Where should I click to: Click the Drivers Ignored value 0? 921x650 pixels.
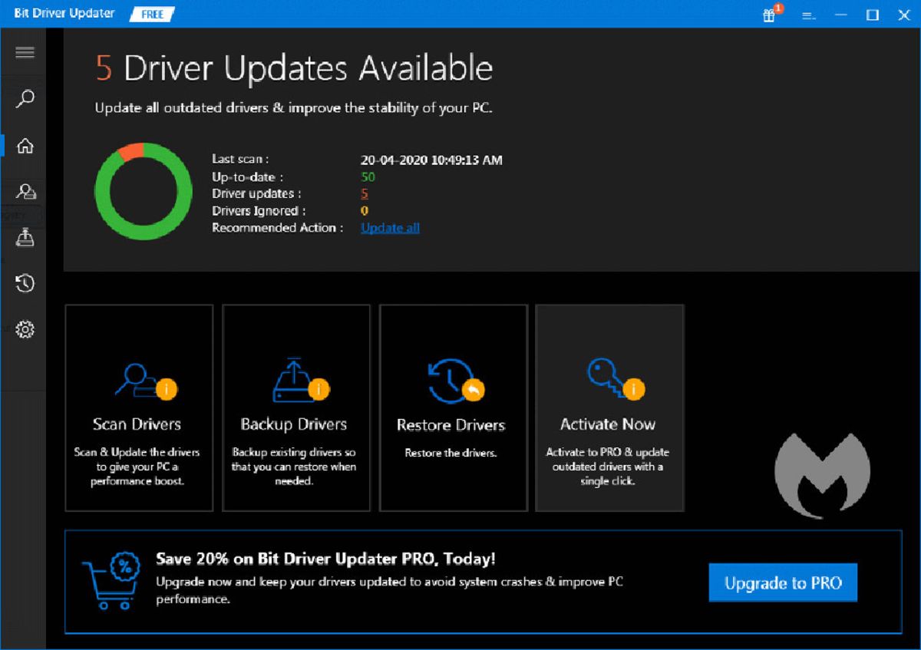pyautogui.click(x=365, y=211)
